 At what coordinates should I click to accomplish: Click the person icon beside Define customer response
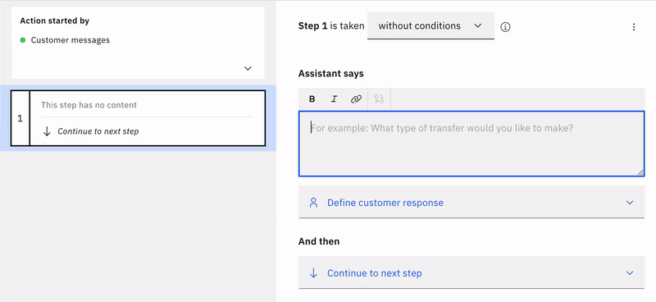313,203
